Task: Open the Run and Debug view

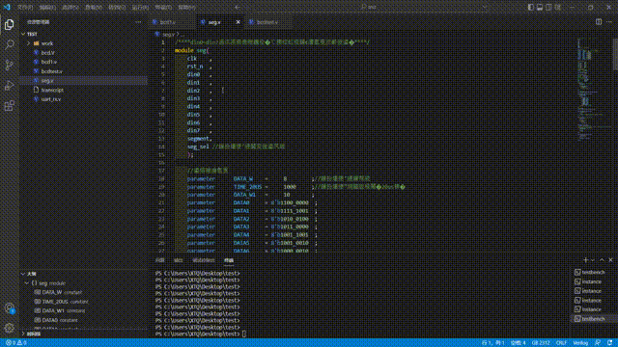Action: [x=9, y=86]
